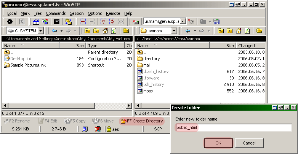Refresh the remote usrnam directory listing

click(x=247, y=31)
